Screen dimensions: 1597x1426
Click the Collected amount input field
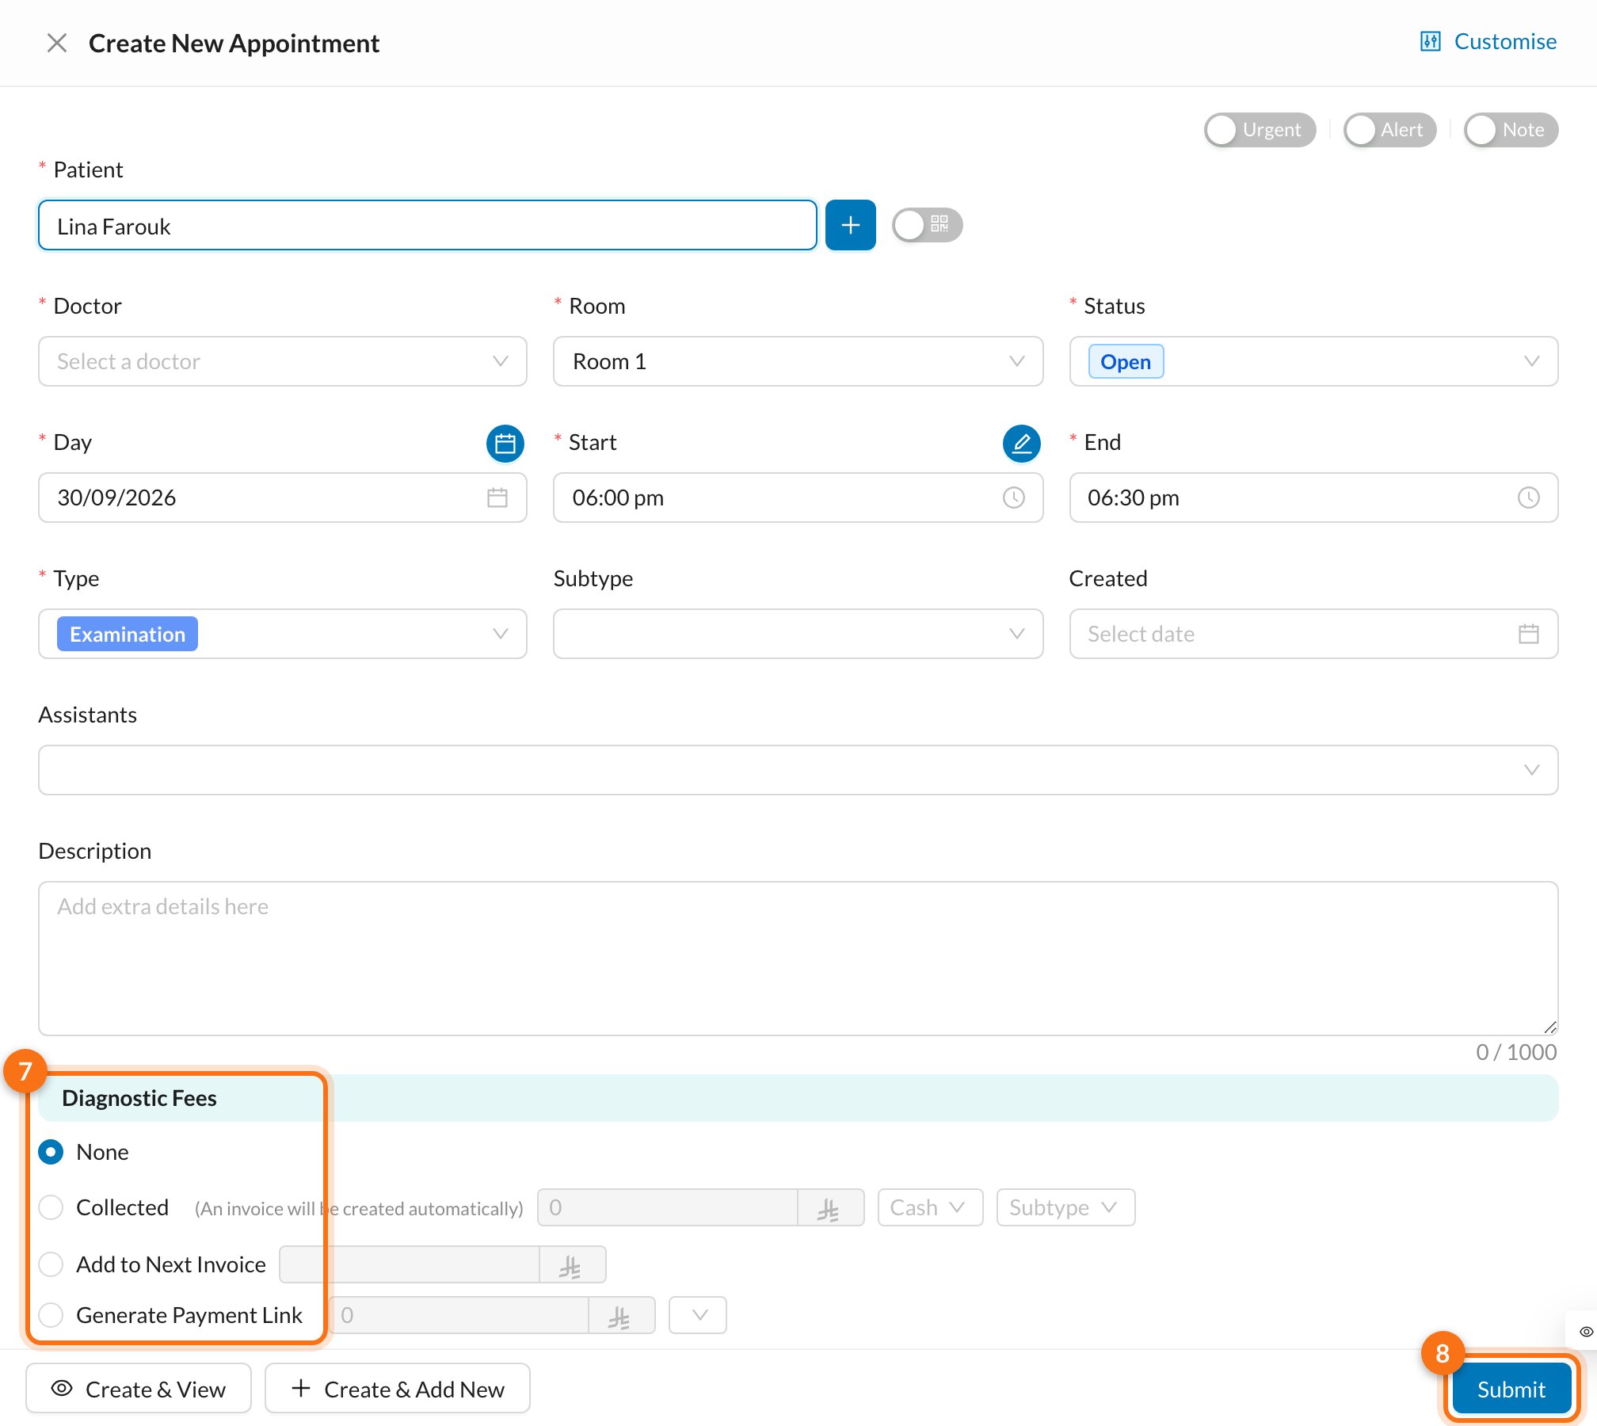click(x=668, y=1207)
